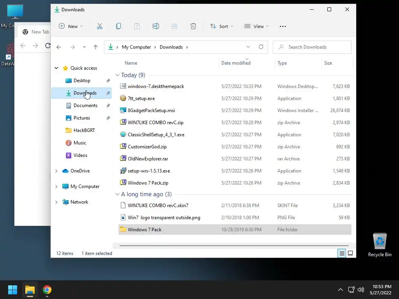This screenshot has width=399, height=299.
Task: Open the New dropdown menu
Action: point(71,26)
